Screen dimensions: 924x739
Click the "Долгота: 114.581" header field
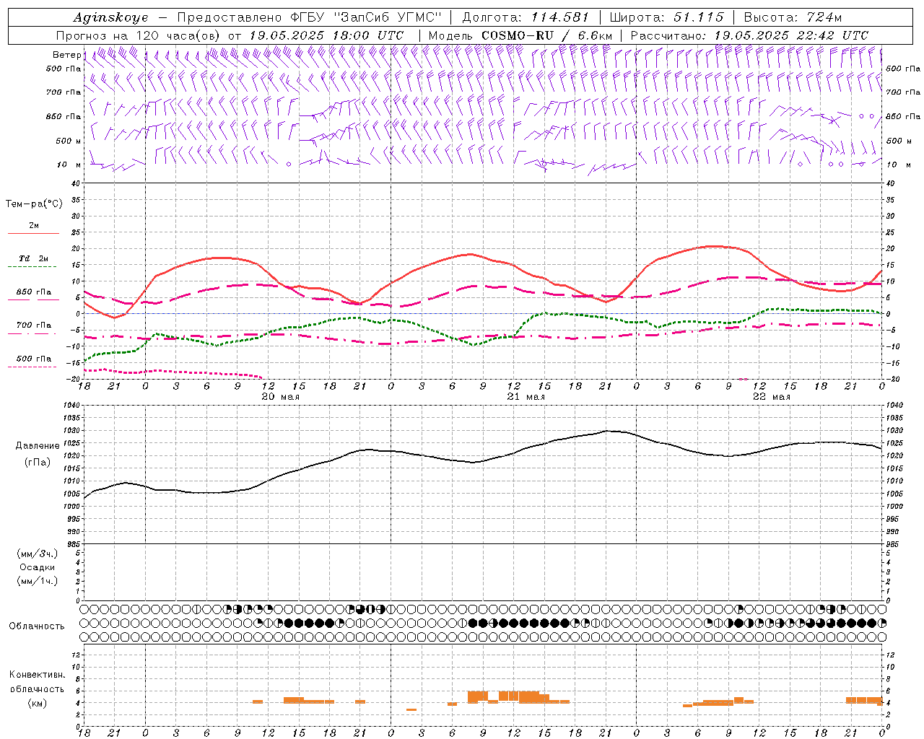click(x=526, y=17)
